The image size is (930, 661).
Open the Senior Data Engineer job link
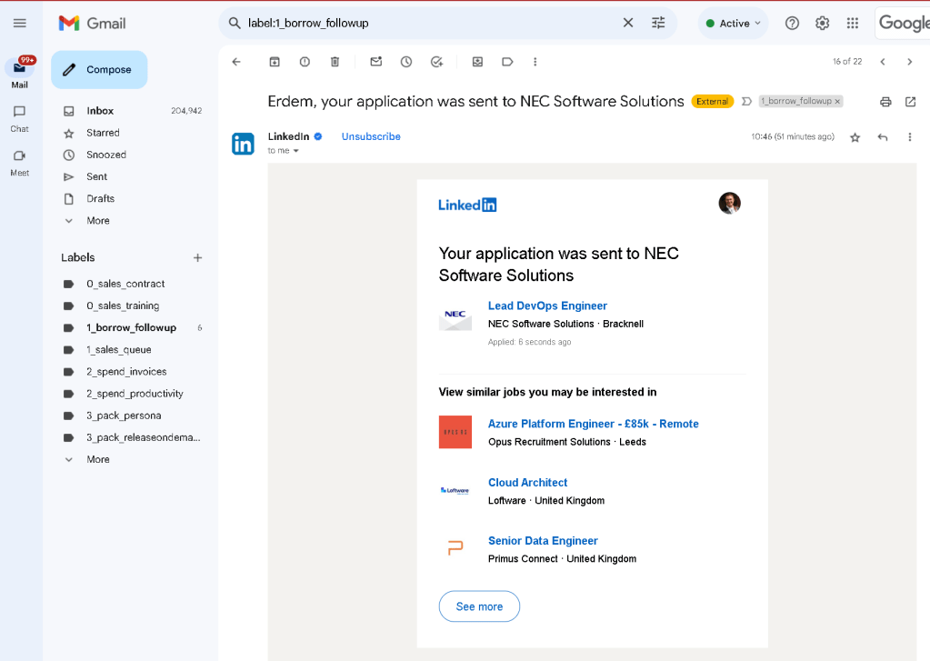[x=543, y=541]
